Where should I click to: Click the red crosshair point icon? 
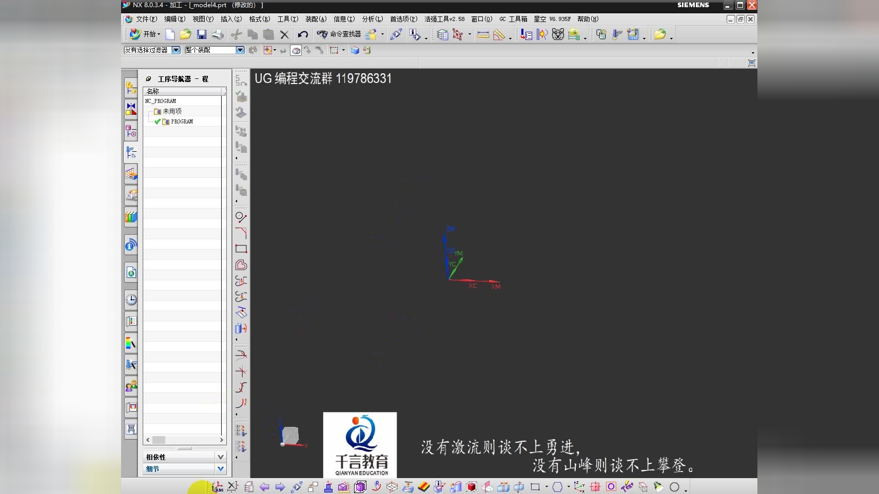click(595, 487)
